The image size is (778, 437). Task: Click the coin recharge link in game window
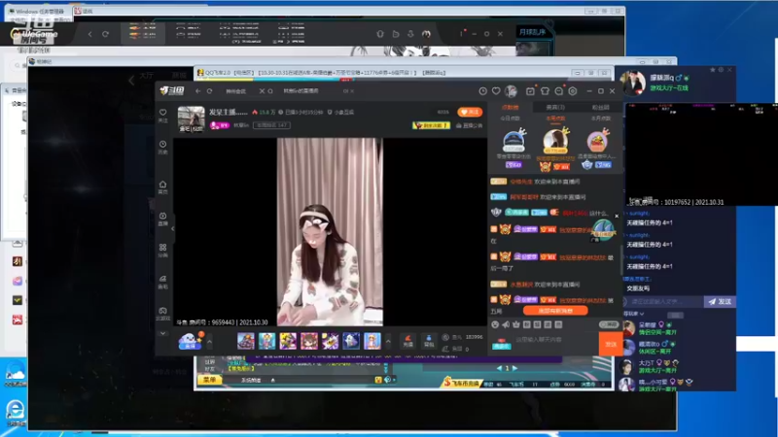point(461,383)
